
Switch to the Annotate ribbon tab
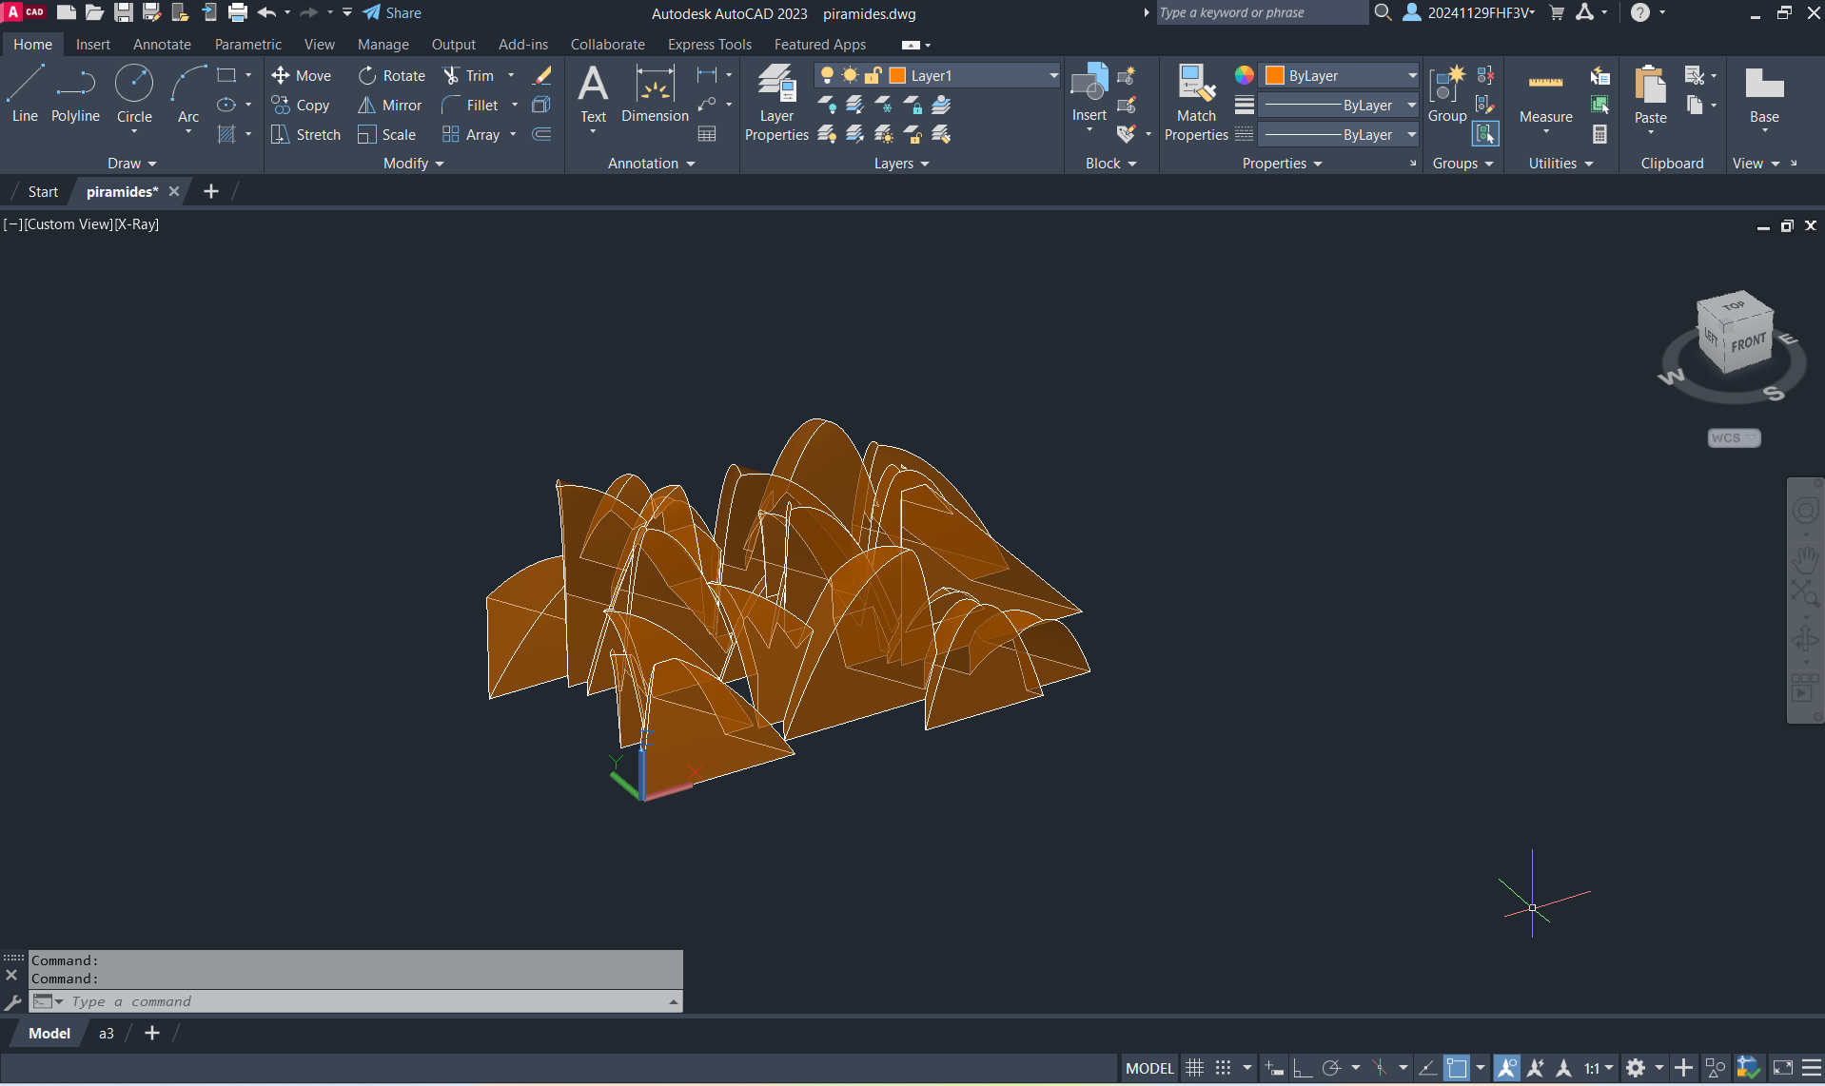(162, 45)
